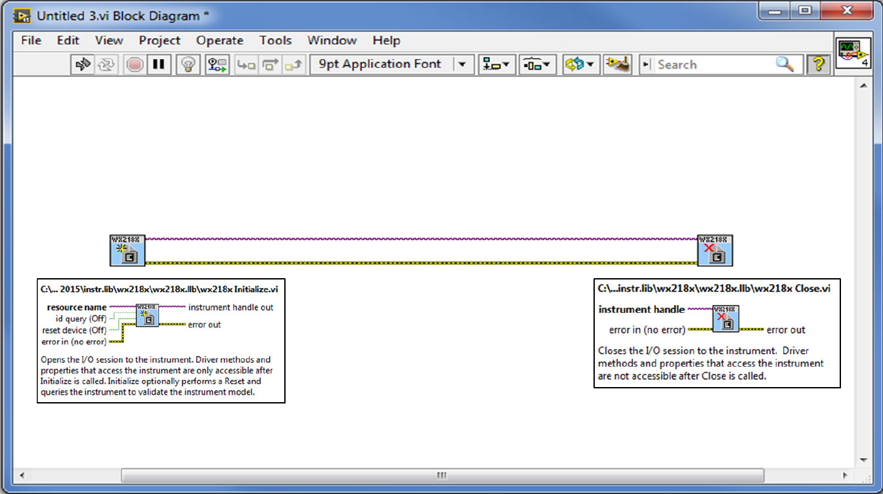The image size is (883, 494).
Task: Click the Run arrow button
Action: (83, 64)
